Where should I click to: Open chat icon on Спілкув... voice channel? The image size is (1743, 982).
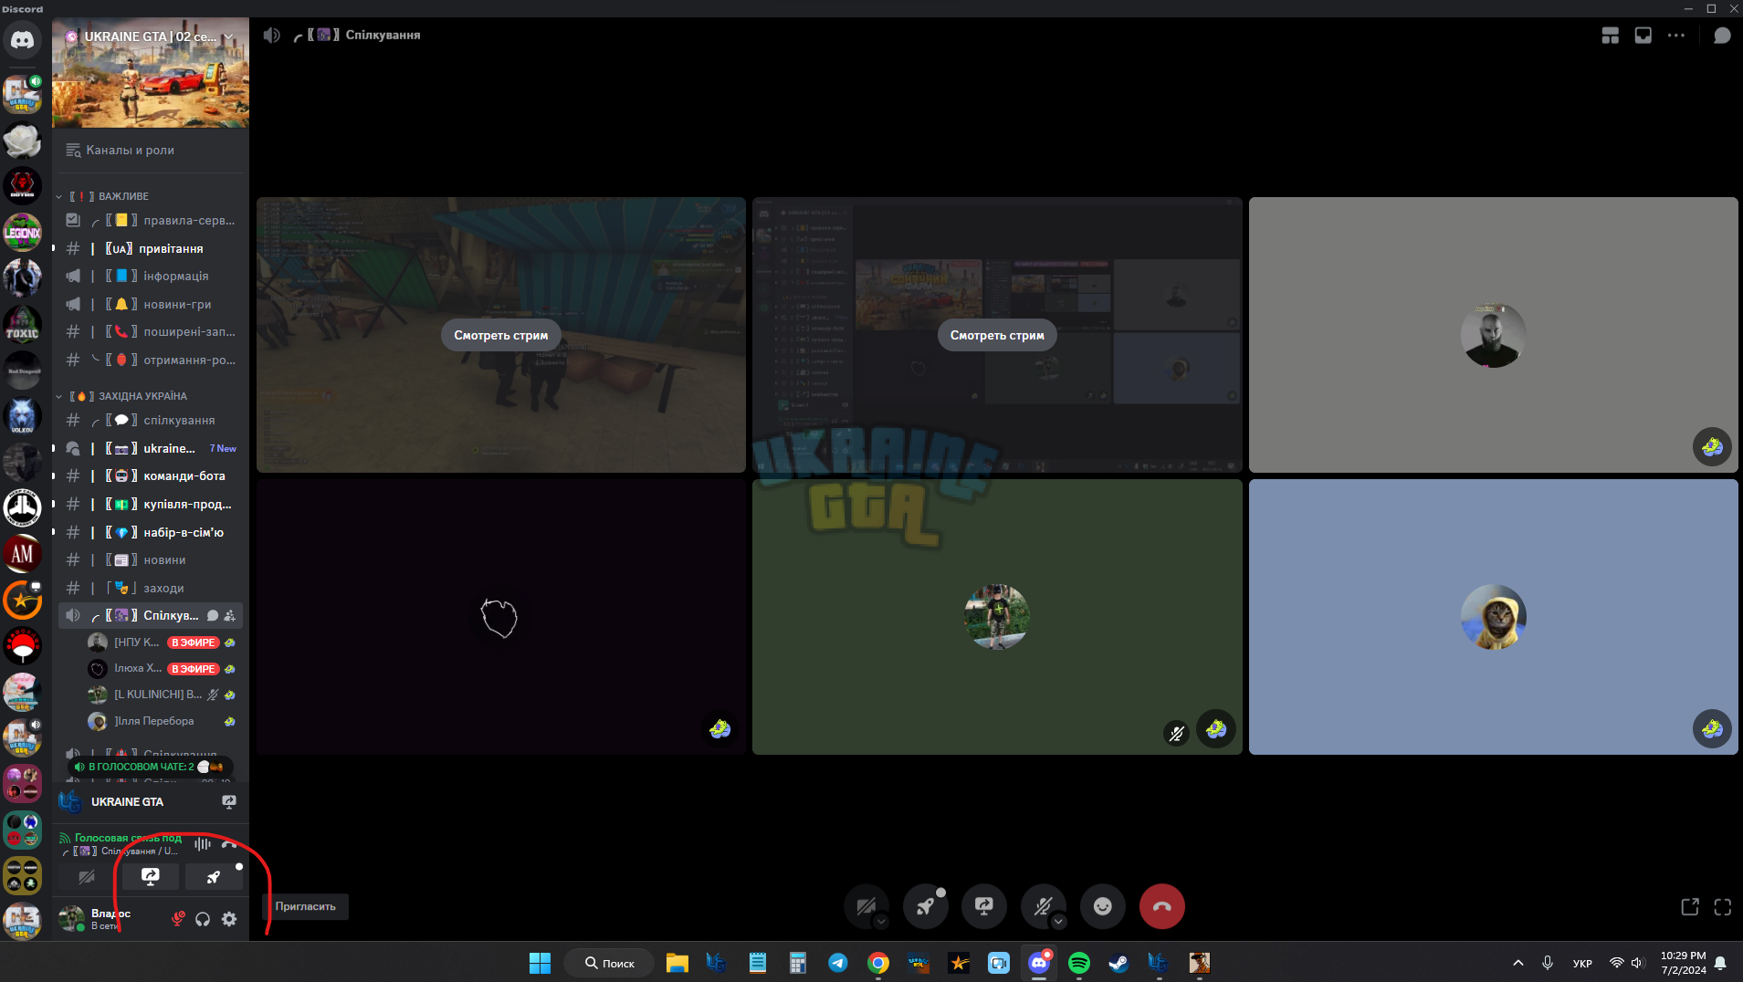coord(213,616)
